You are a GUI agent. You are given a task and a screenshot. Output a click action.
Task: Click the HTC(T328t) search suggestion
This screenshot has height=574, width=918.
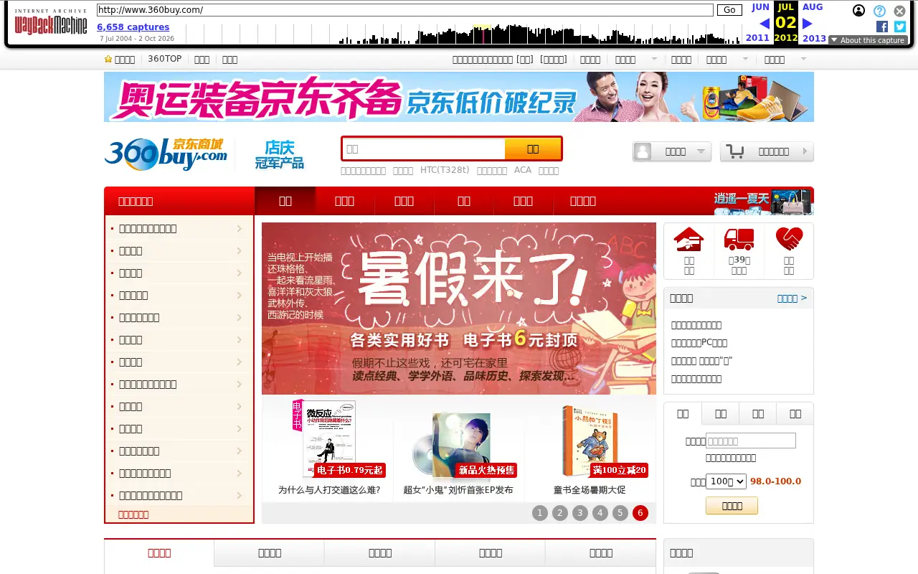pos(445,170)
